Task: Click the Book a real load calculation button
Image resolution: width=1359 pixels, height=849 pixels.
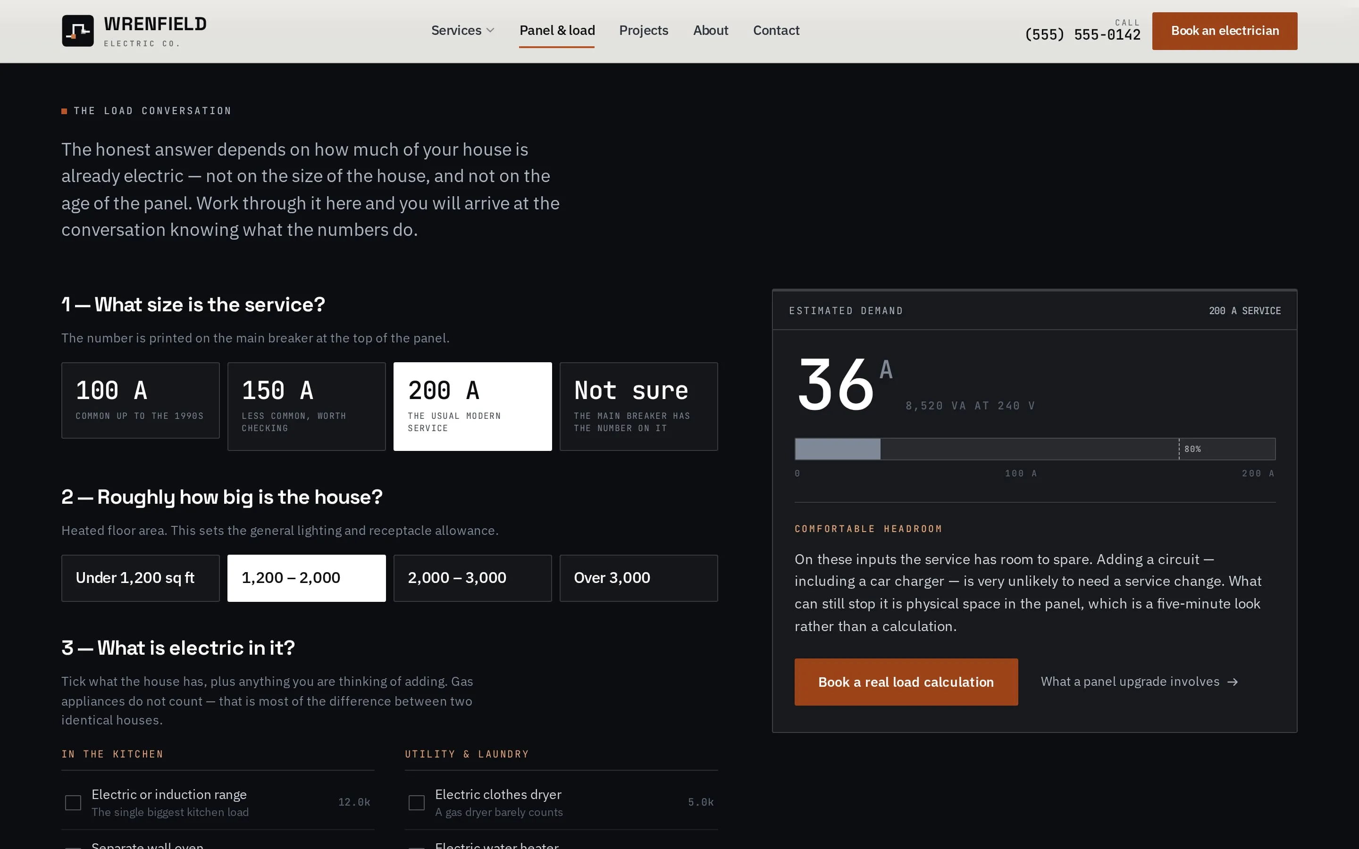Action: [906, 682]
